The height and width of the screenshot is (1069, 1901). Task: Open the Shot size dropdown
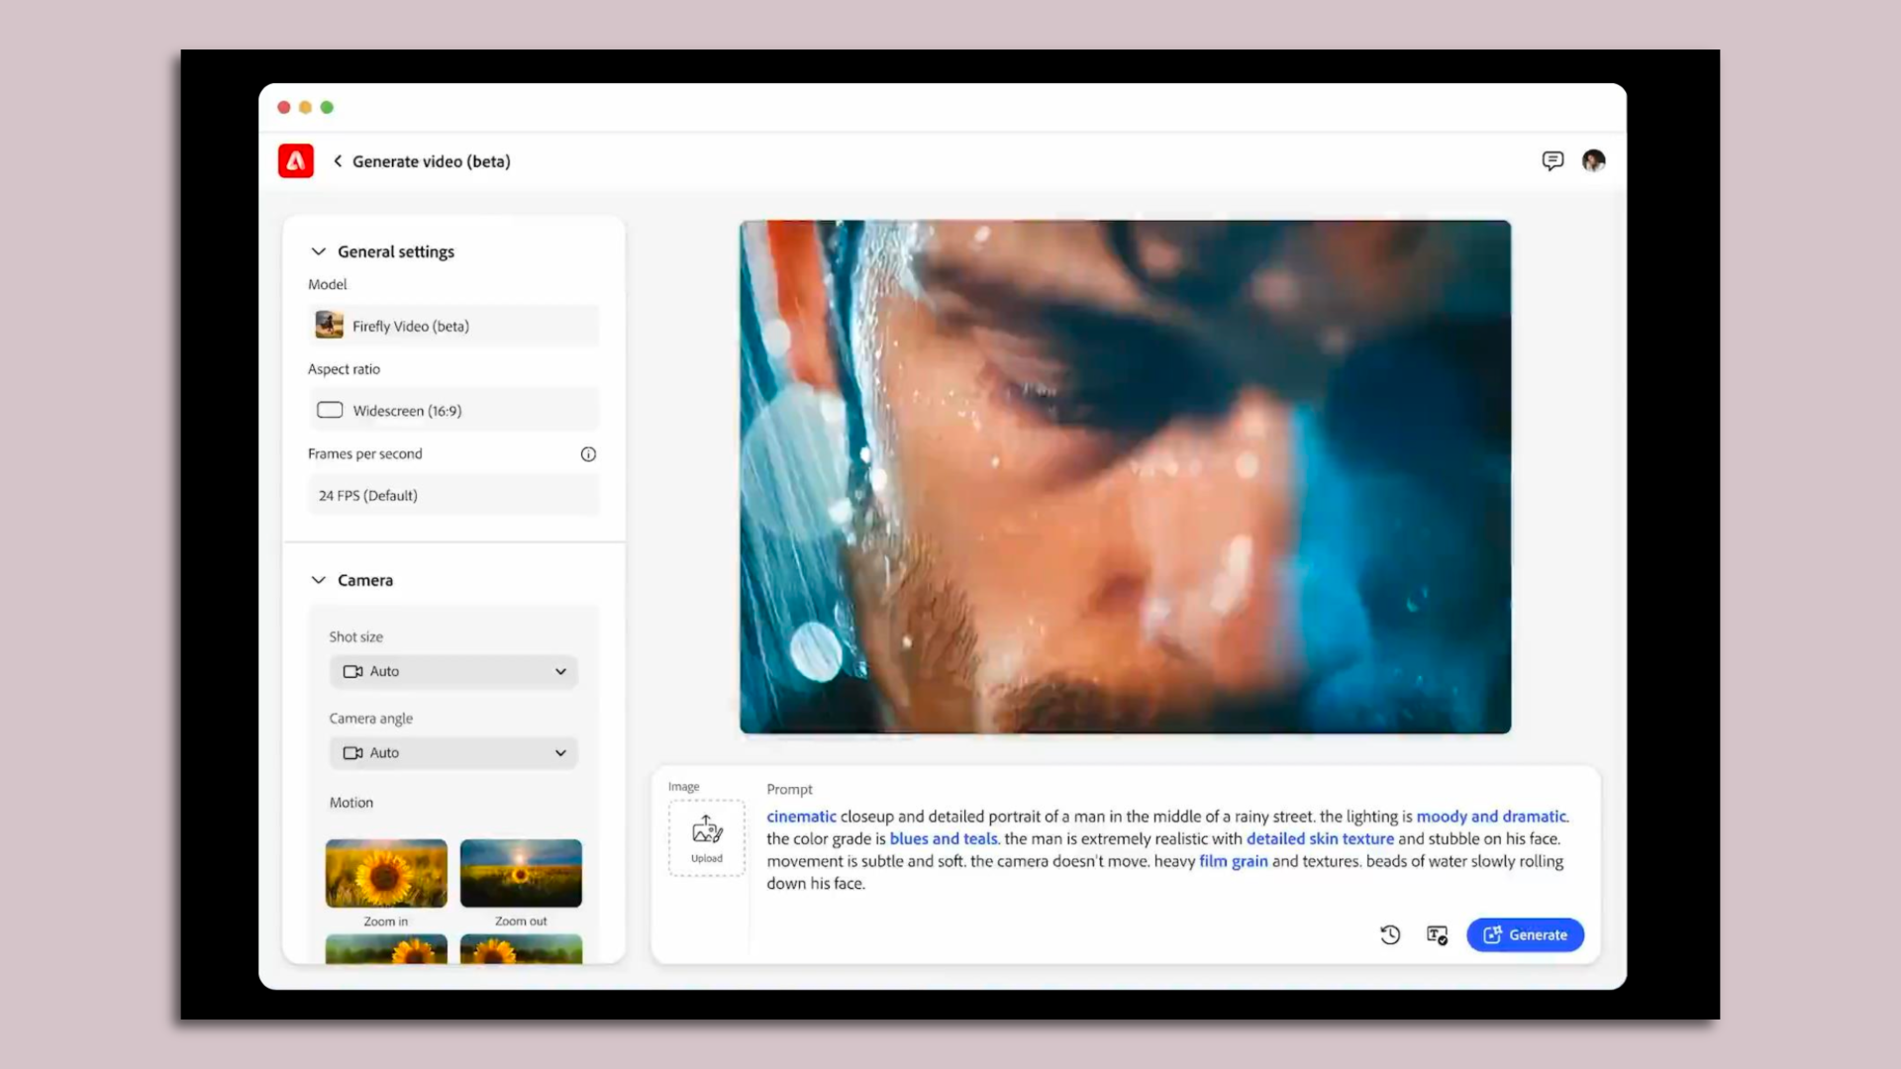[452, 671]
